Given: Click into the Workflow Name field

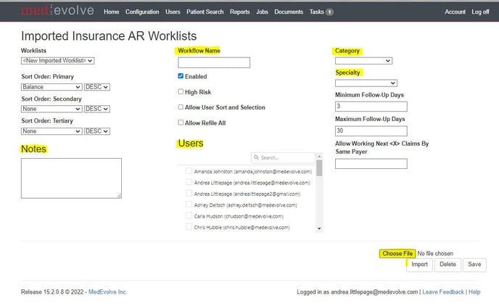Looking at the screenshot, I should tap(214, 63).
